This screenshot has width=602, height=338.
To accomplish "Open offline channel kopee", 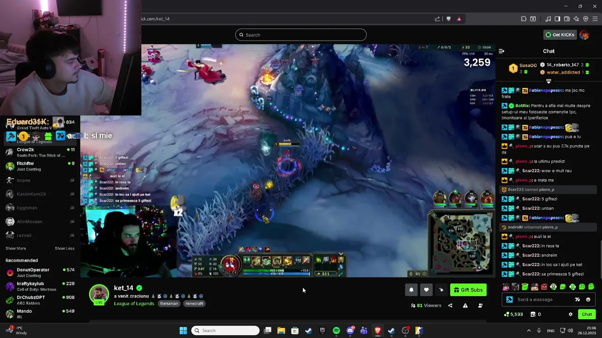I will [x=40, y=180].
